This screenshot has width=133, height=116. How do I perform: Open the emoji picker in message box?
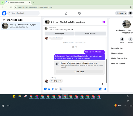[100, 89]
